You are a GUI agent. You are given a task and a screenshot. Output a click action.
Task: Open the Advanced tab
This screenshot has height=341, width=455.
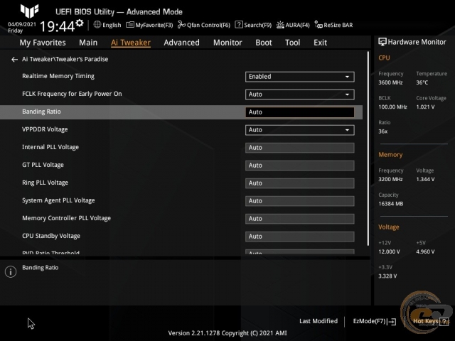182,43
